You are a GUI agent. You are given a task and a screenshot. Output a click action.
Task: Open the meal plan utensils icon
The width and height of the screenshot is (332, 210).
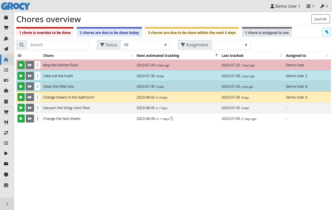point(6,122)
